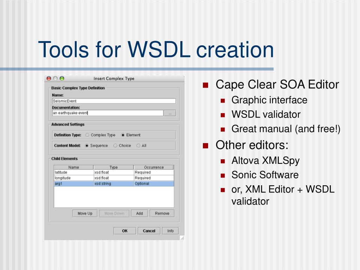Click the xsd:string type cell
Screen dimensions: 360x270
pyautogui.click(x=114, y=184)
